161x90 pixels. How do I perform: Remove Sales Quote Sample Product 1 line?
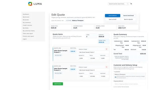106,49
